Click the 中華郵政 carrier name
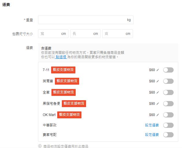The width and height of the screenshot is (182, 148). pos(50,125)
